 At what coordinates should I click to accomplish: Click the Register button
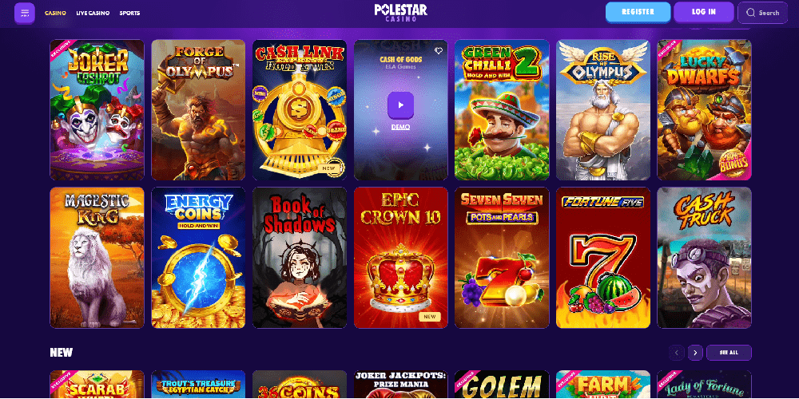[x=638, y=12]
